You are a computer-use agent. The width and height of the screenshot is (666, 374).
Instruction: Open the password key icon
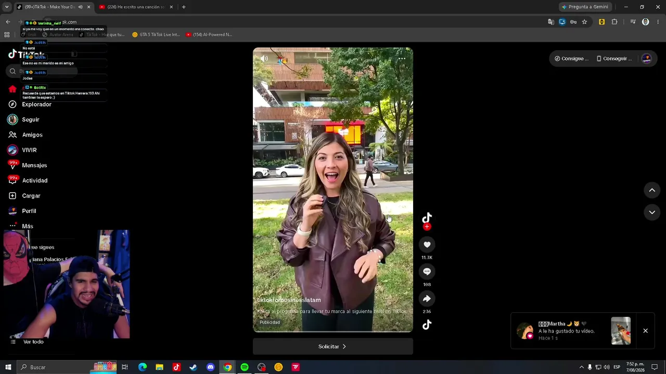pos(573,22)
